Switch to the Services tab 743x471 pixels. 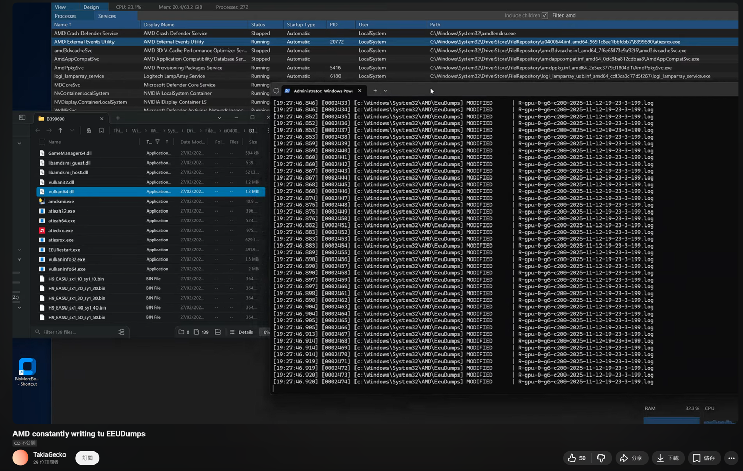tap(107, 16)
